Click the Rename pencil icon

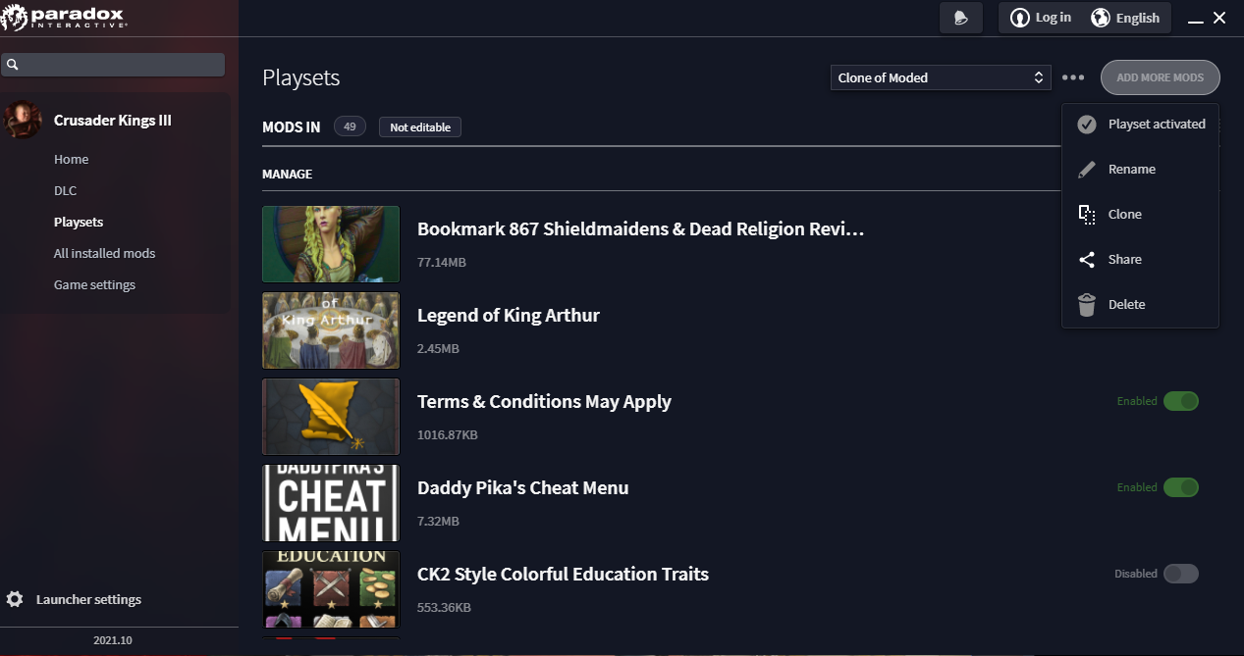click(x=1086, y=170)
